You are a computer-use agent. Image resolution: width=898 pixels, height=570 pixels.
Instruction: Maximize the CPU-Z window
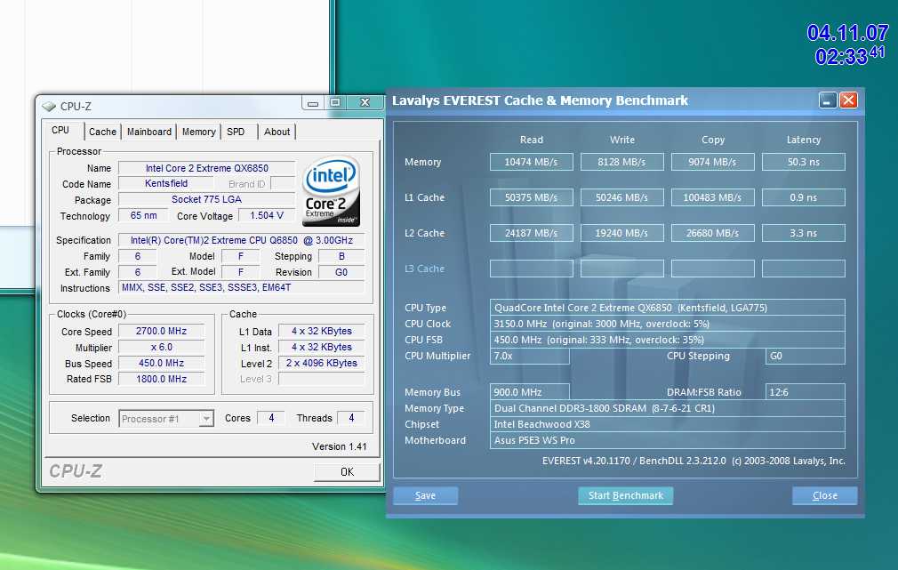pos(335,102)
